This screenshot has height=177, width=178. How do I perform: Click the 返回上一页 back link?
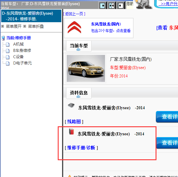point(74,14)
